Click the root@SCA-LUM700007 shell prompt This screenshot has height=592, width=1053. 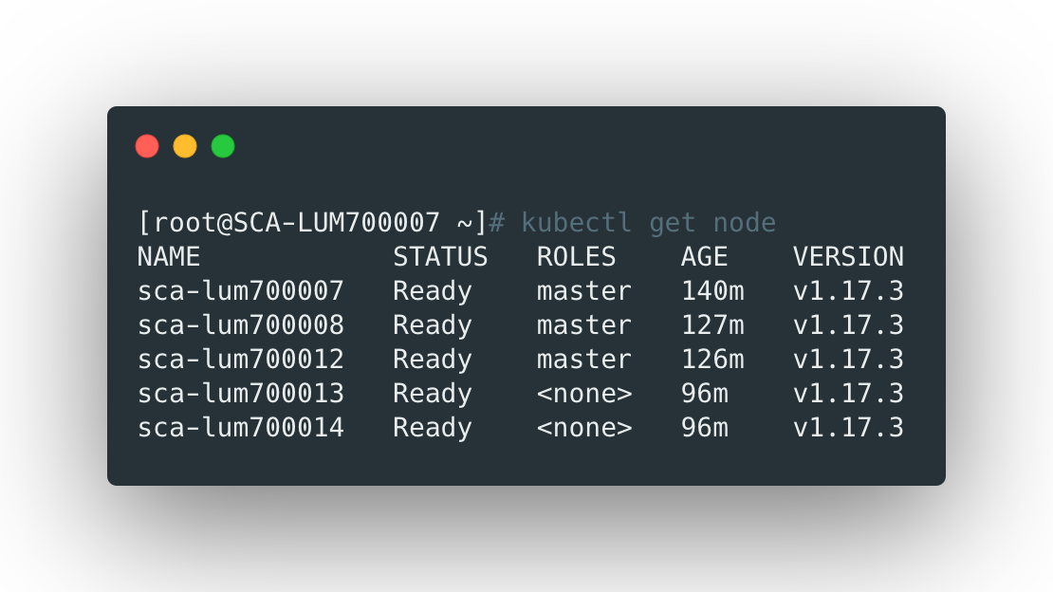point(312,223)
